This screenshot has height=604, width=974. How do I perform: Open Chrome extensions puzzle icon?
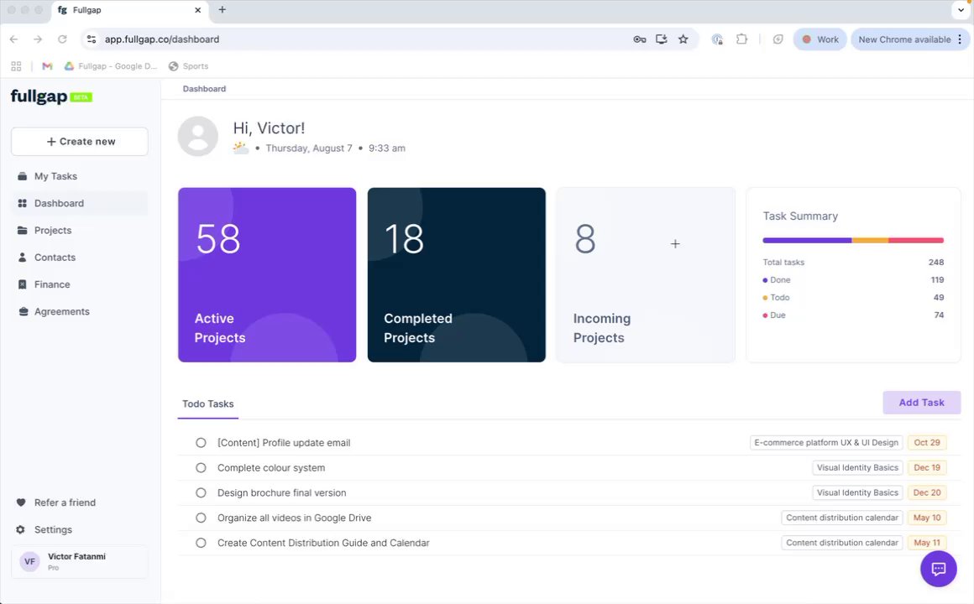(x=741, y=39)
